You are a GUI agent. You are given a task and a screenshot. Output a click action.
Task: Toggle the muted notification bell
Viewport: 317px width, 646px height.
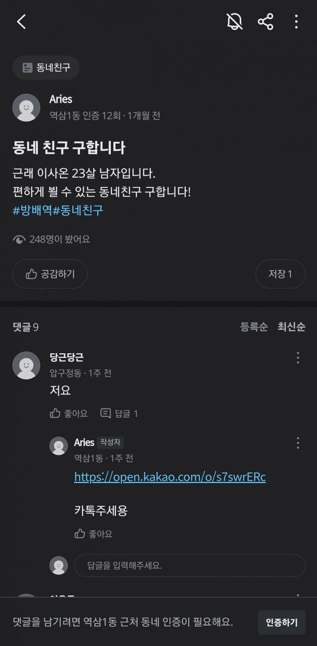pos(234,22)
